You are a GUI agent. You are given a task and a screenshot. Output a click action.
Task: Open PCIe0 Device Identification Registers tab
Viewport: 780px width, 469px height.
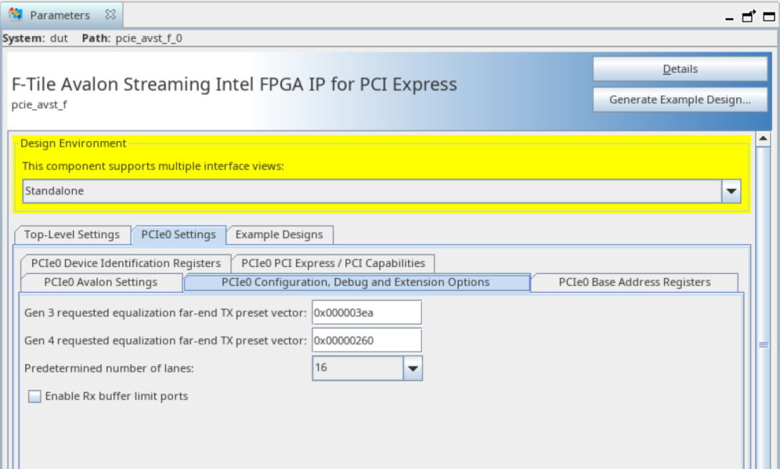[x=126, y=263]
